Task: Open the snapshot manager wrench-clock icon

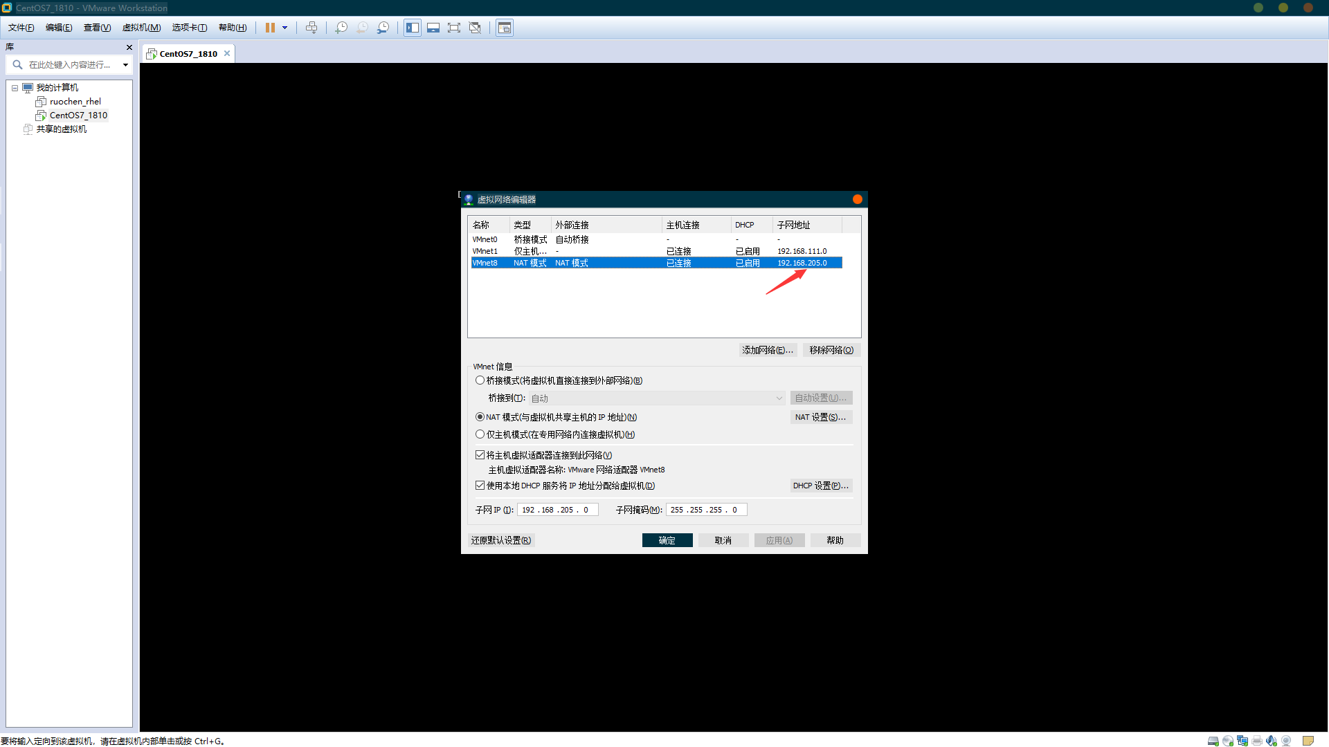Action: (x=383, y=28)
